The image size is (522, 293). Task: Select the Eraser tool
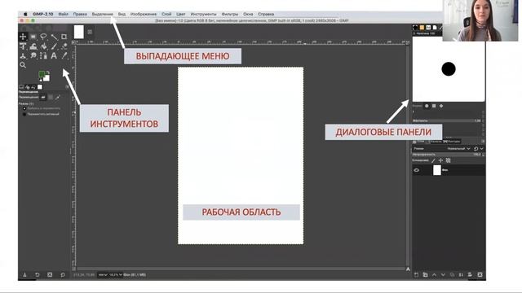(64, 46)
